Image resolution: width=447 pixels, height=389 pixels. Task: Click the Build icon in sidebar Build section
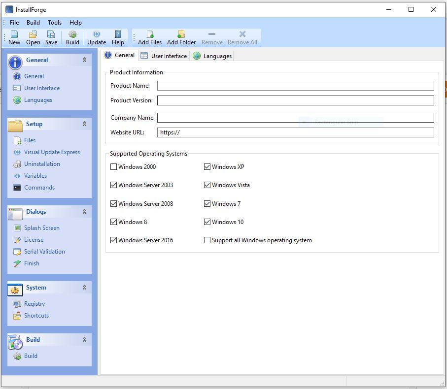pos(17,356)
